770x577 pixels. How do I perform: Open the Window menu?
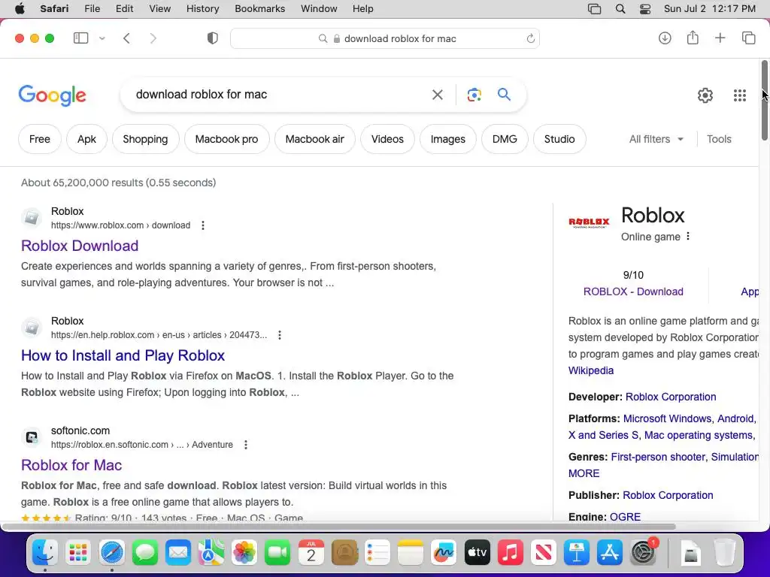click(319, 9)
